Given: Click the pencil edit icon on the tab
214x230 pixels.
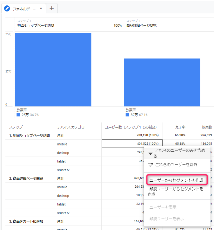Looking at the screenshot, I should click(7, 9).
